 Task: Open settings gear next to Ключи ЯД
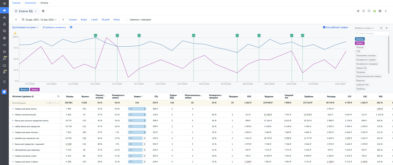point(43,11)
